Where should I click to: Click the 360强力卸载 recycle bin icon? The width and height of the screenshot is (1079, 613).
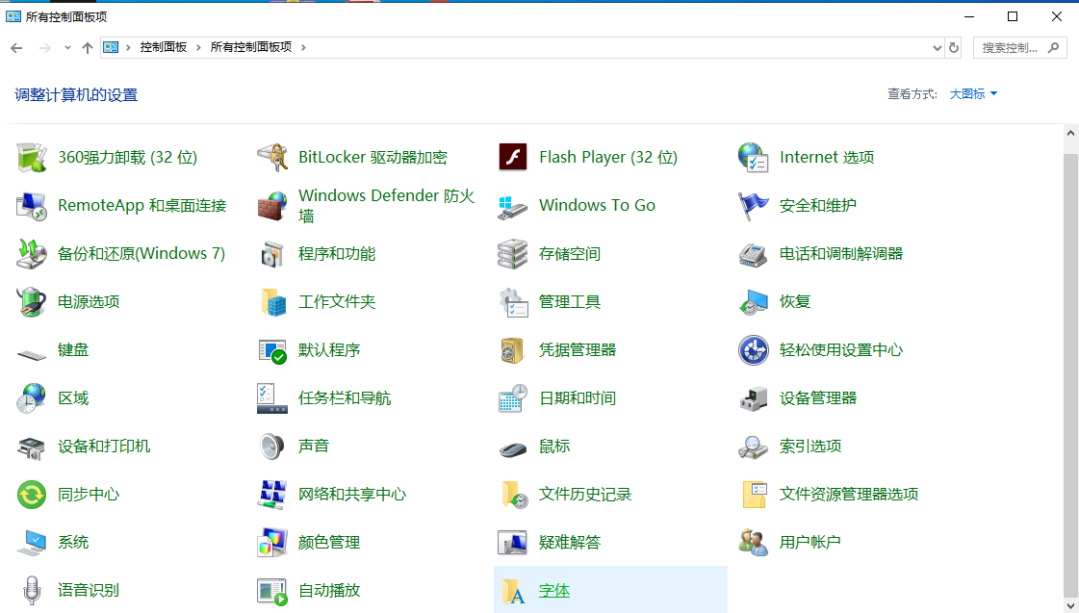[32, 157]
